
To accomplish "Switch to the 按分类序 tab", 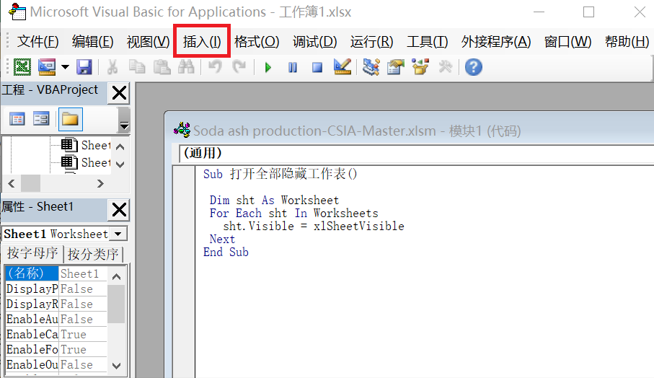I will click(x=93, y=254).
